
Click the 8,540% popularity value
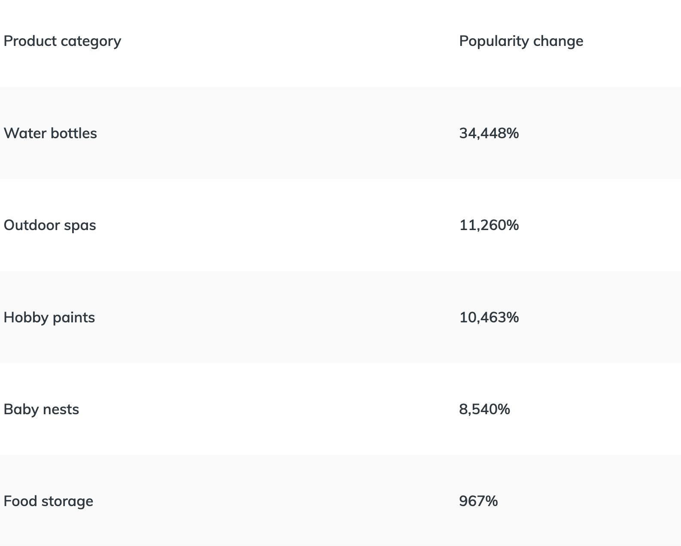(x=484, y=409)
